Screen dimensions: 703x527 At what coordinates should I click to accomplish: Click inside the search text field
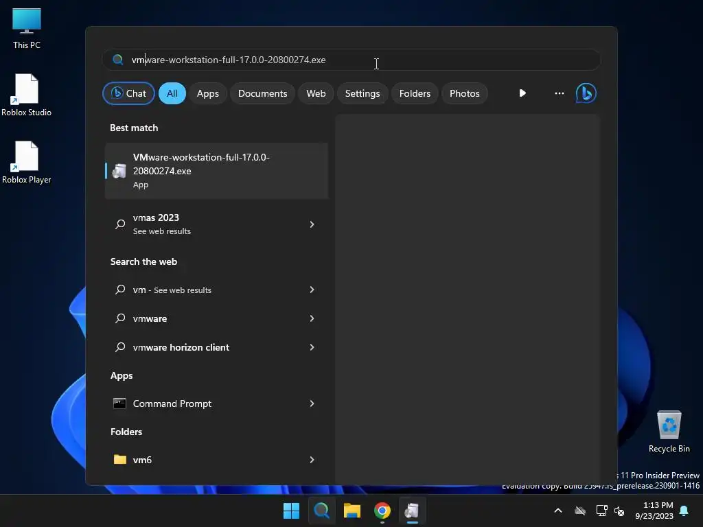pyautogui.click(x=351, y=60)
